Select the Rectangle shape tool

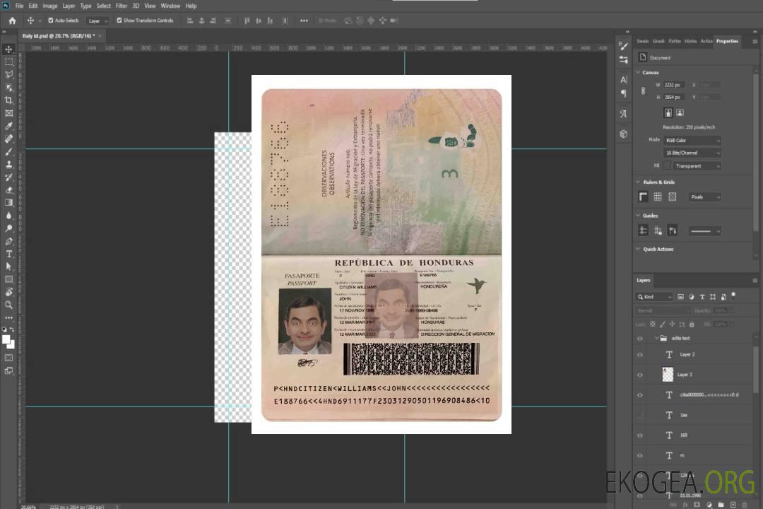click(8, 279)
